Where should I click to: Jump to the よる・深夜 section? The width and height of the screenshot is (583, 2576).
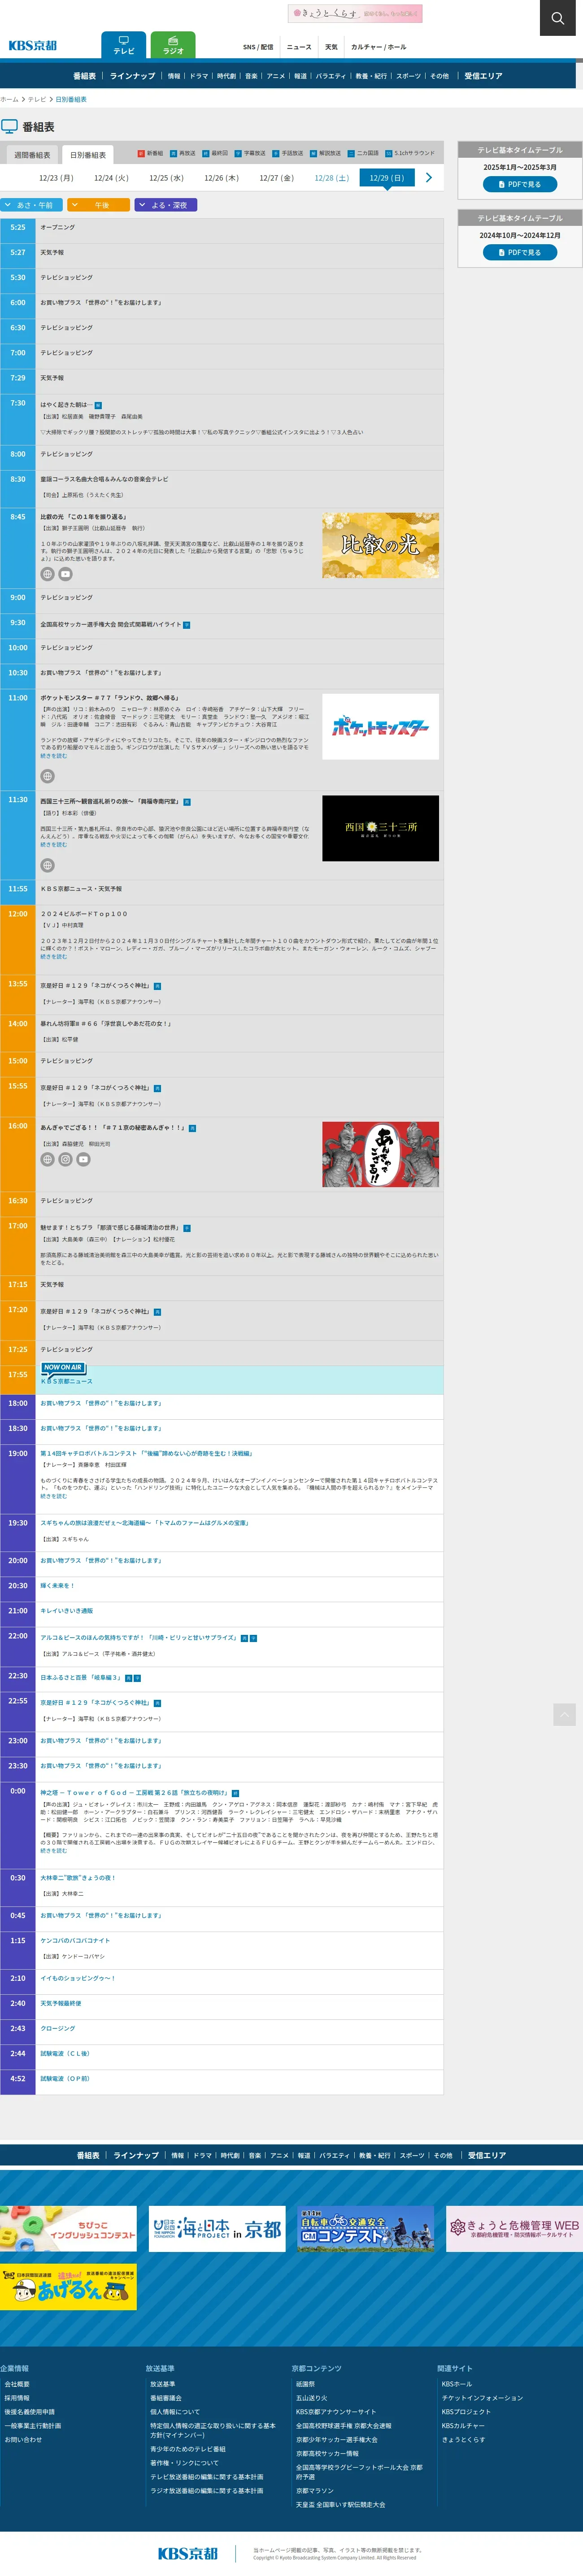165,205
